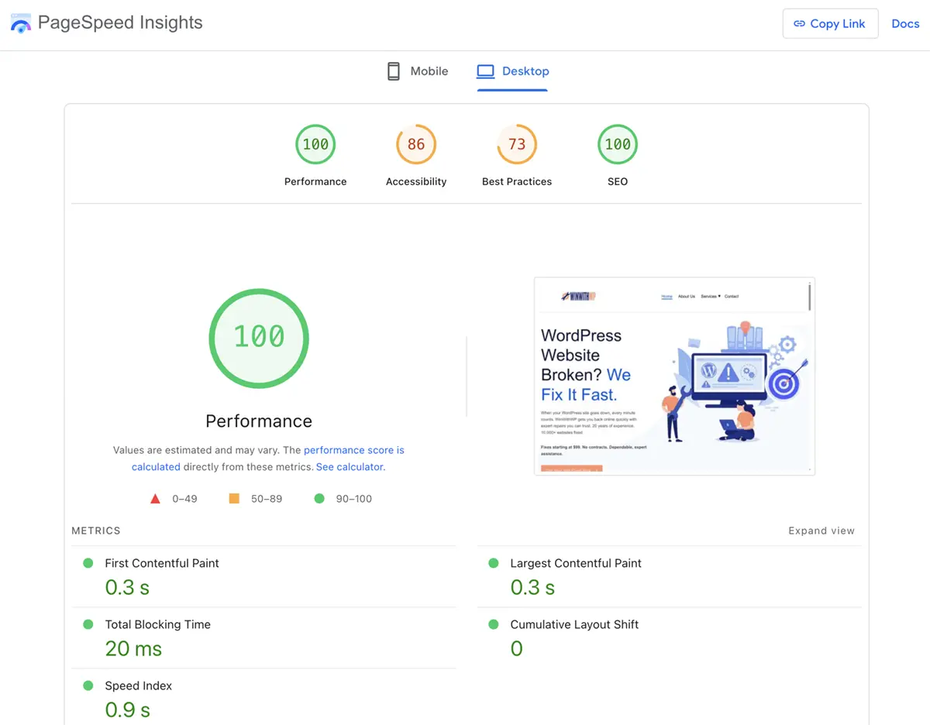Image resolution: width=930 pixels, height=725 pixels.
Task: Switch to the Mobile tab
Action: tap(418, 71)
